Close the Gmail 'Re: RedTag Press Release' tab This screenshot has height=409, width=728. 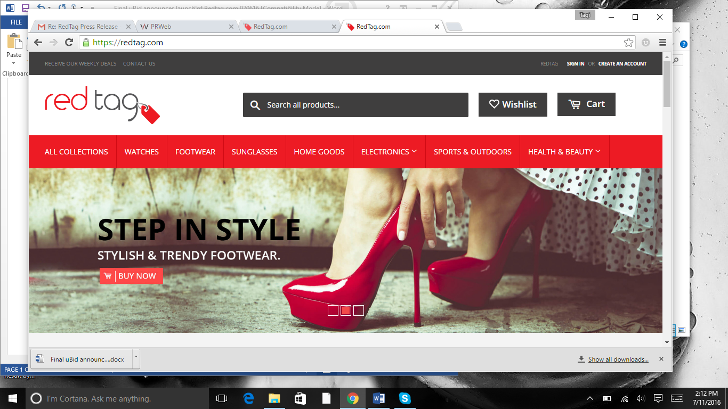128,27
